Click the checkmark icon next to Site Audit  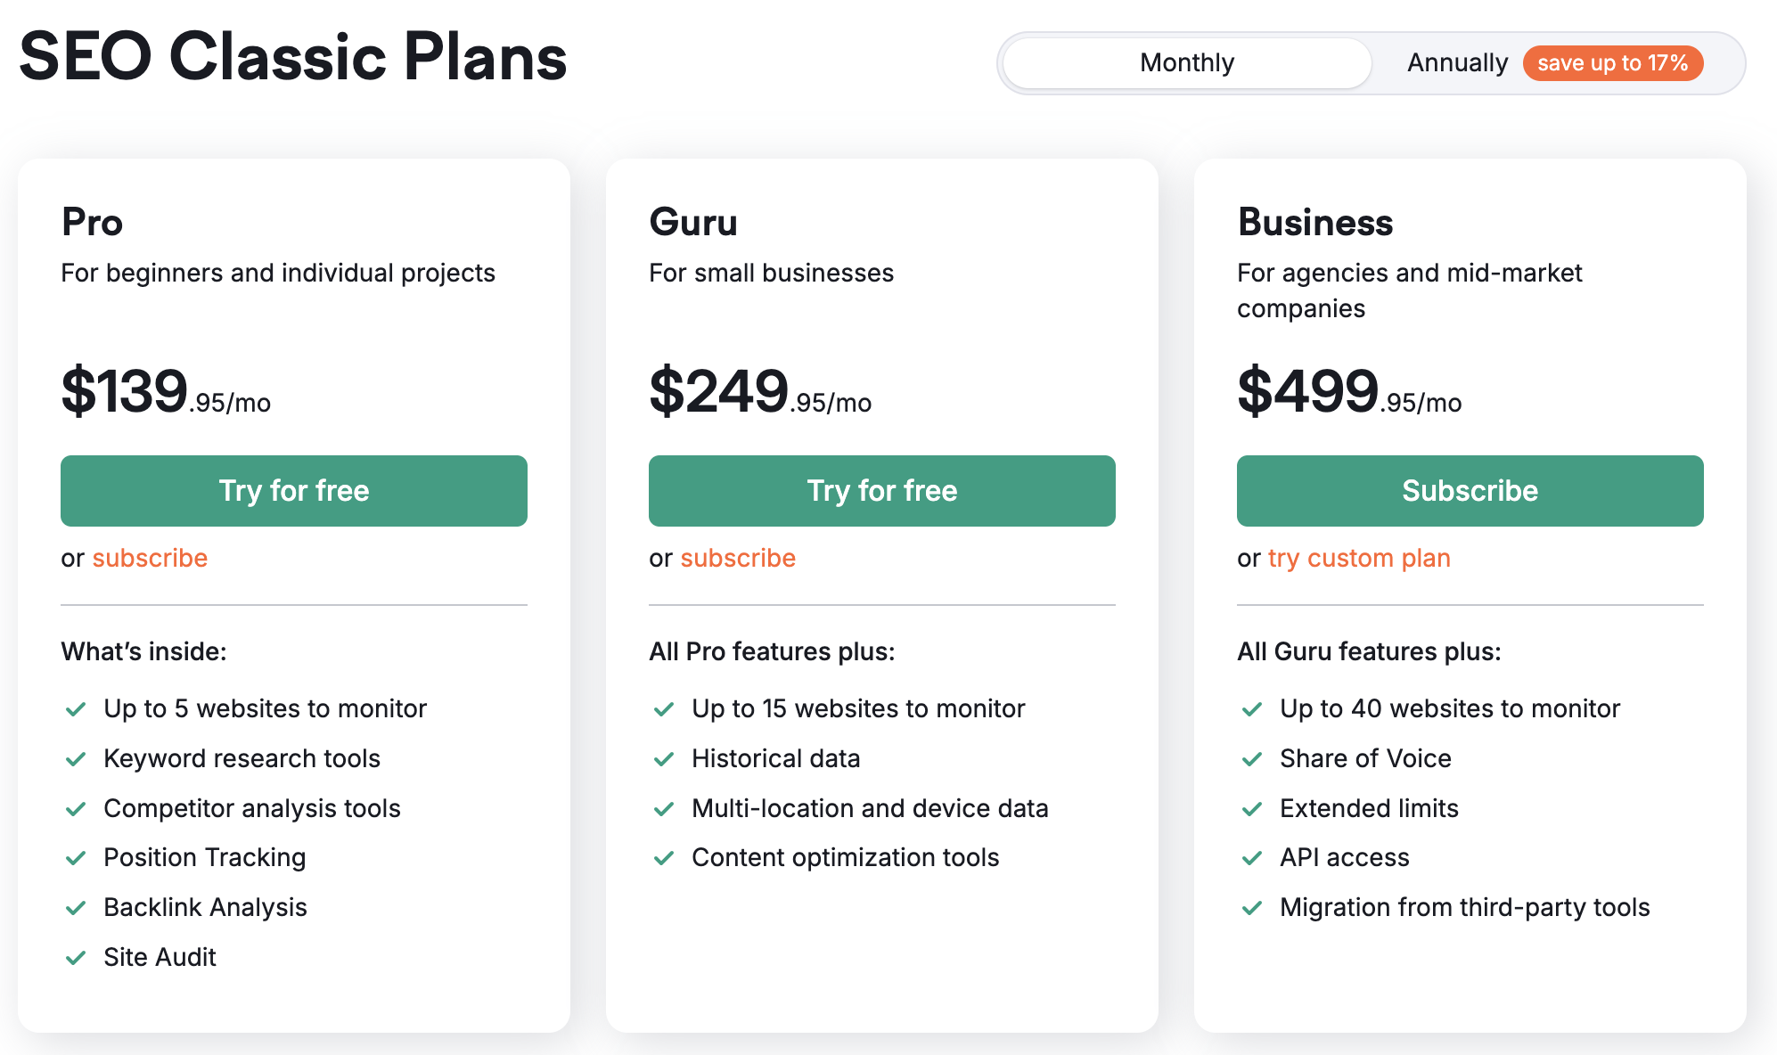coord(76,958)
